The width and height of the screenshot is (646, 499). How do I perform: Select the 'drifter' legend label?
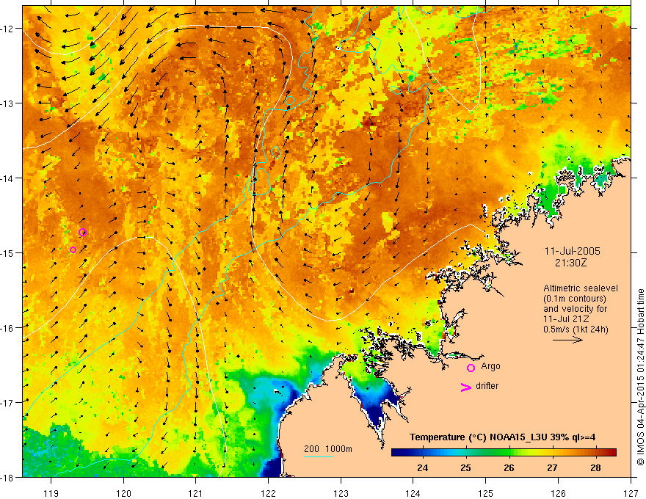click(487, 386)
